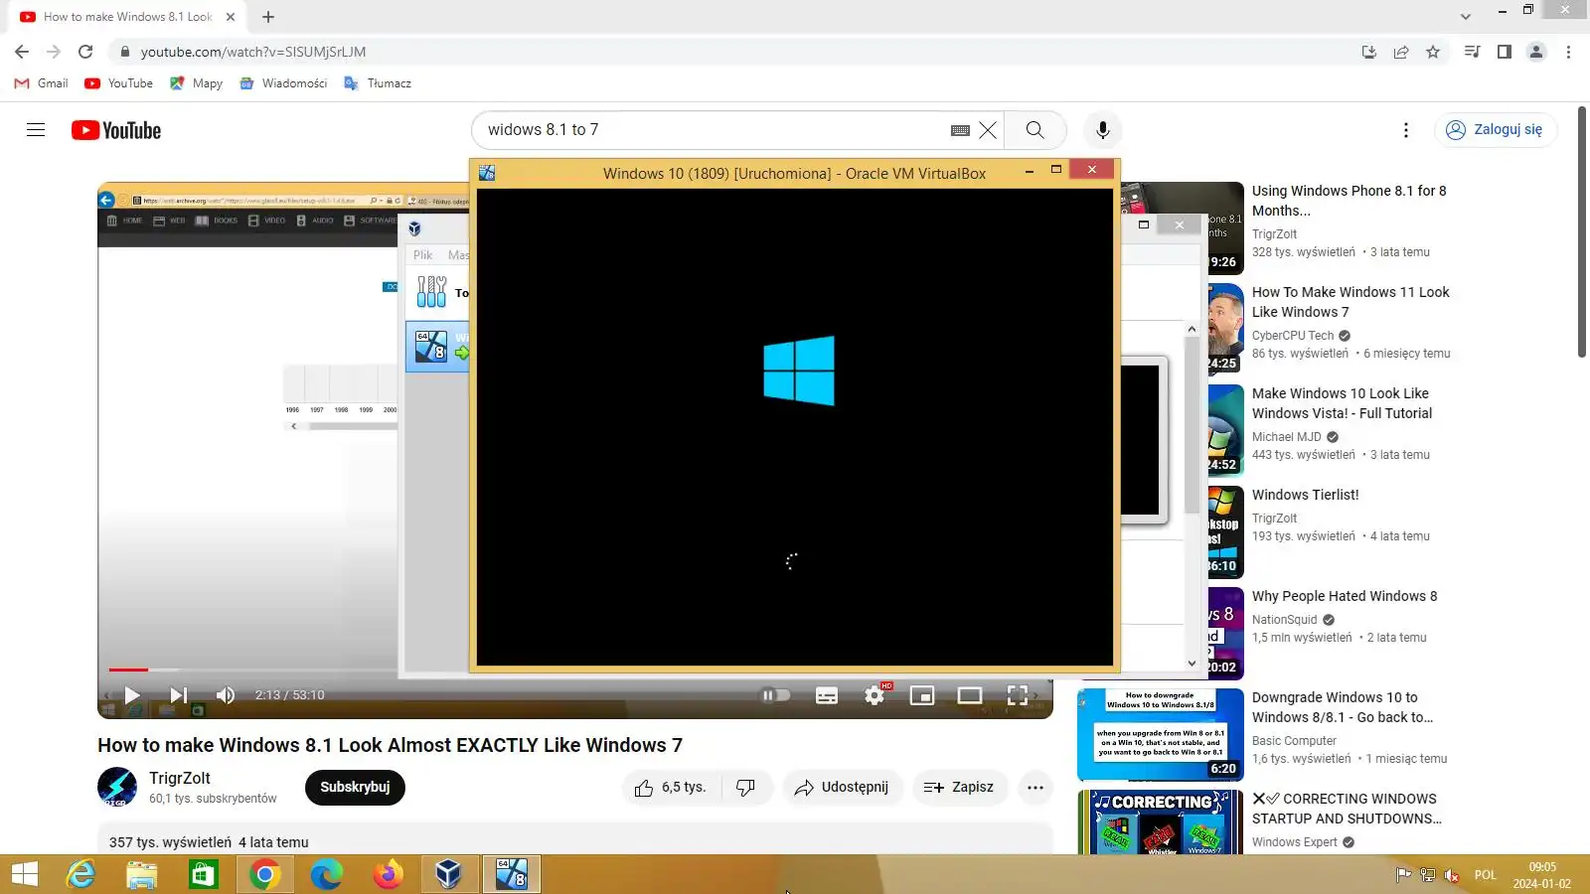Screen dimensions: 1590x894
Task: Sign in with Zaloguj się
Action: click(1496, 130)
